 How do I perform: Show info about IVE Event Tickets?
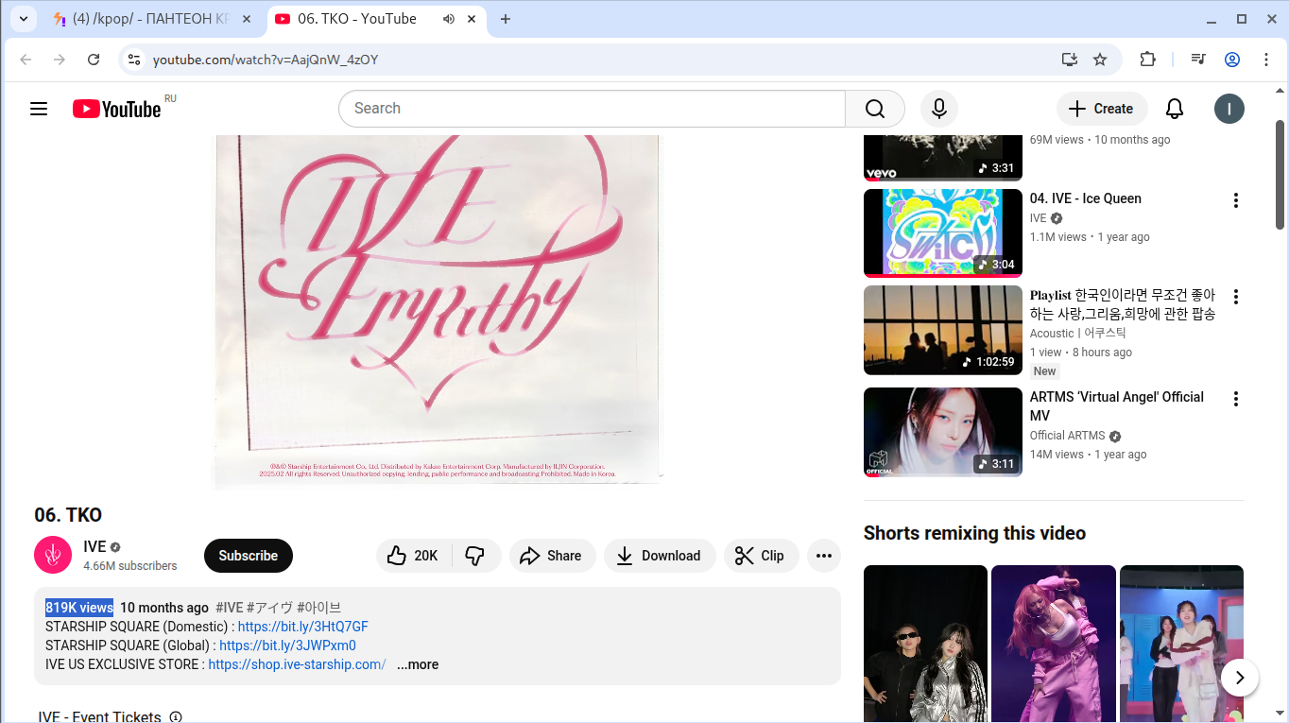click(x=176, y=717)
